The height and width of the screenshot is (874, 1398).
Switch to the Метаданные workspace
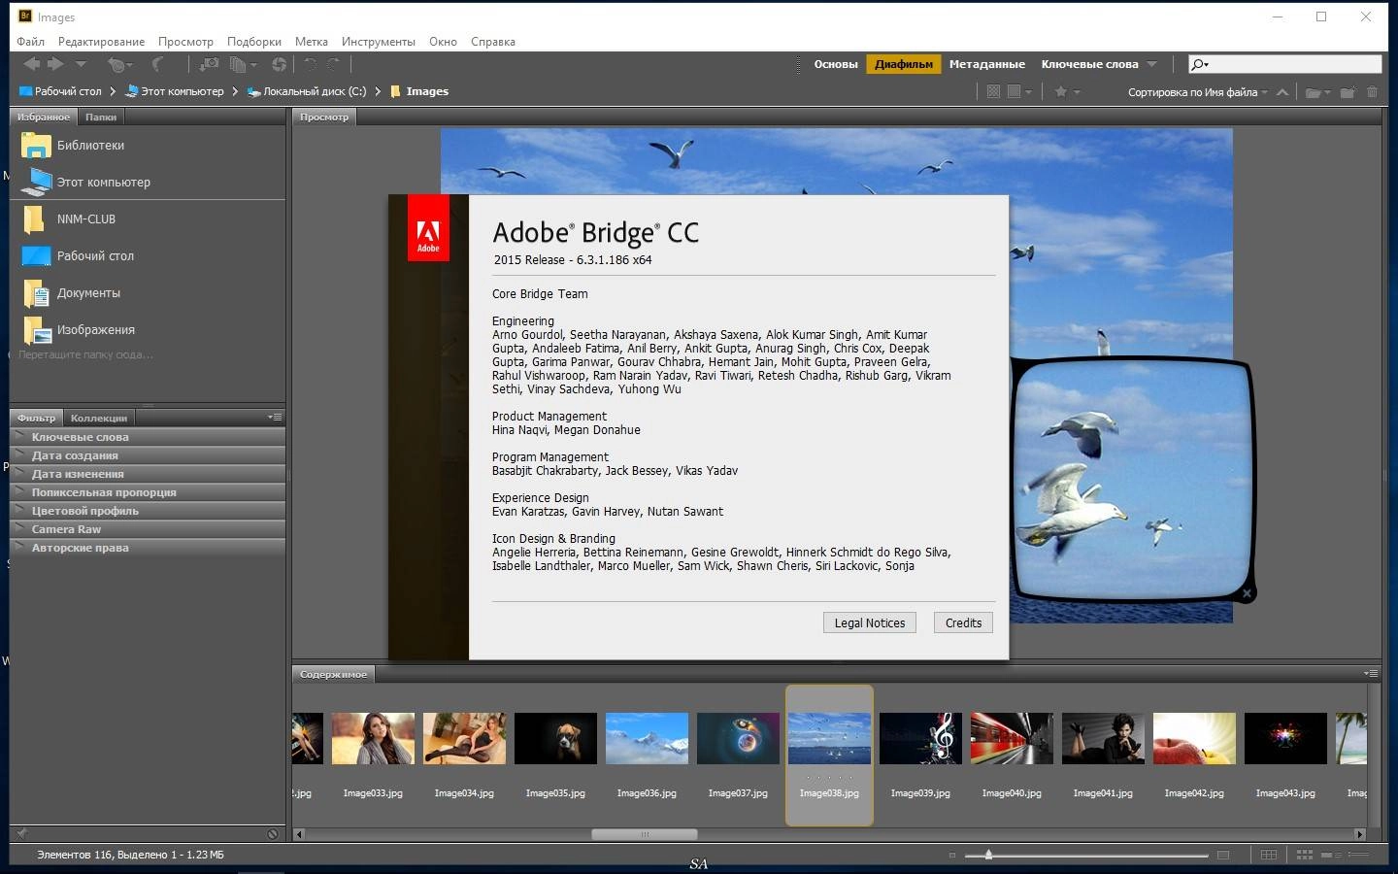(x=986, y=64)
